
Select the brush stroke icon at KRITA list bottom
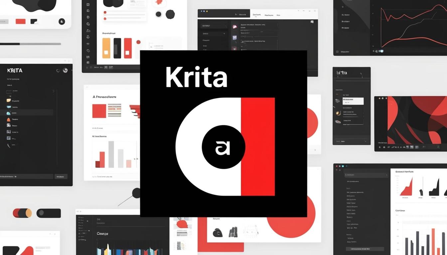(9, 145)
